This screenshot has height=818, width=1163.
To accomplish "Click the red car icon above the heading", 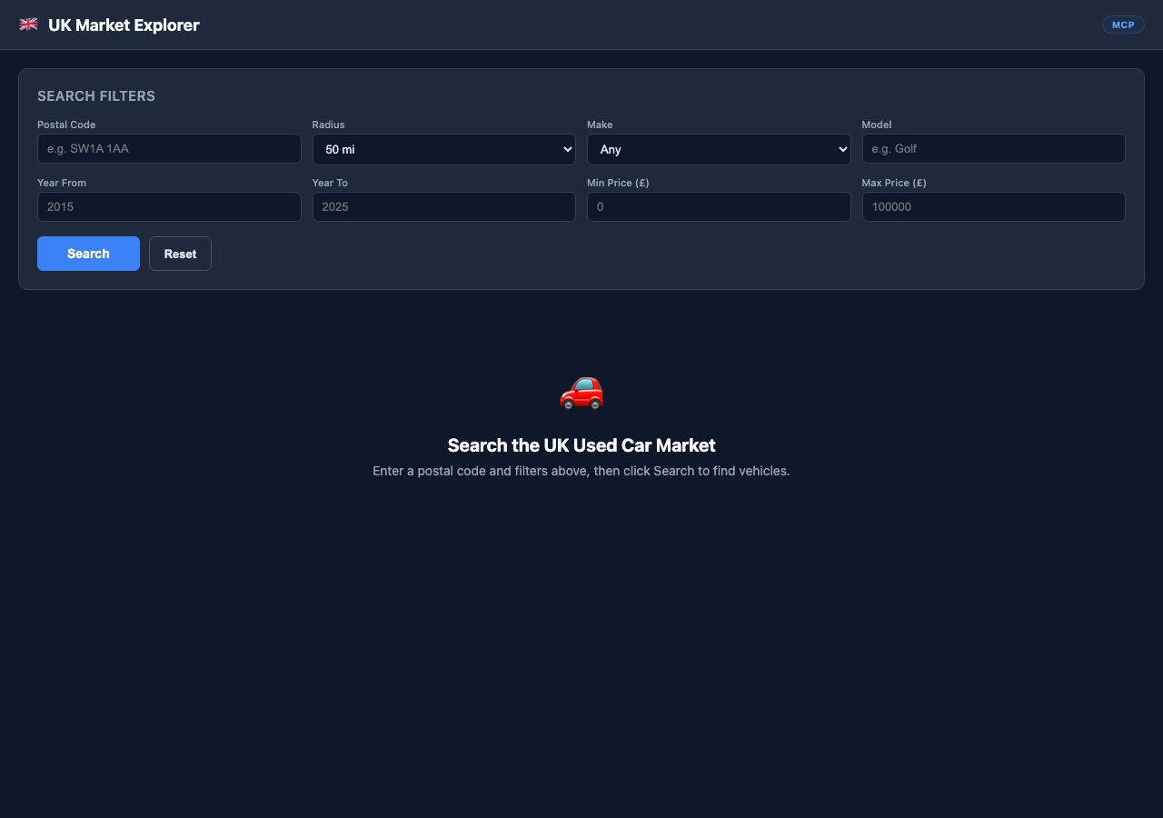I will click(581, 393).
